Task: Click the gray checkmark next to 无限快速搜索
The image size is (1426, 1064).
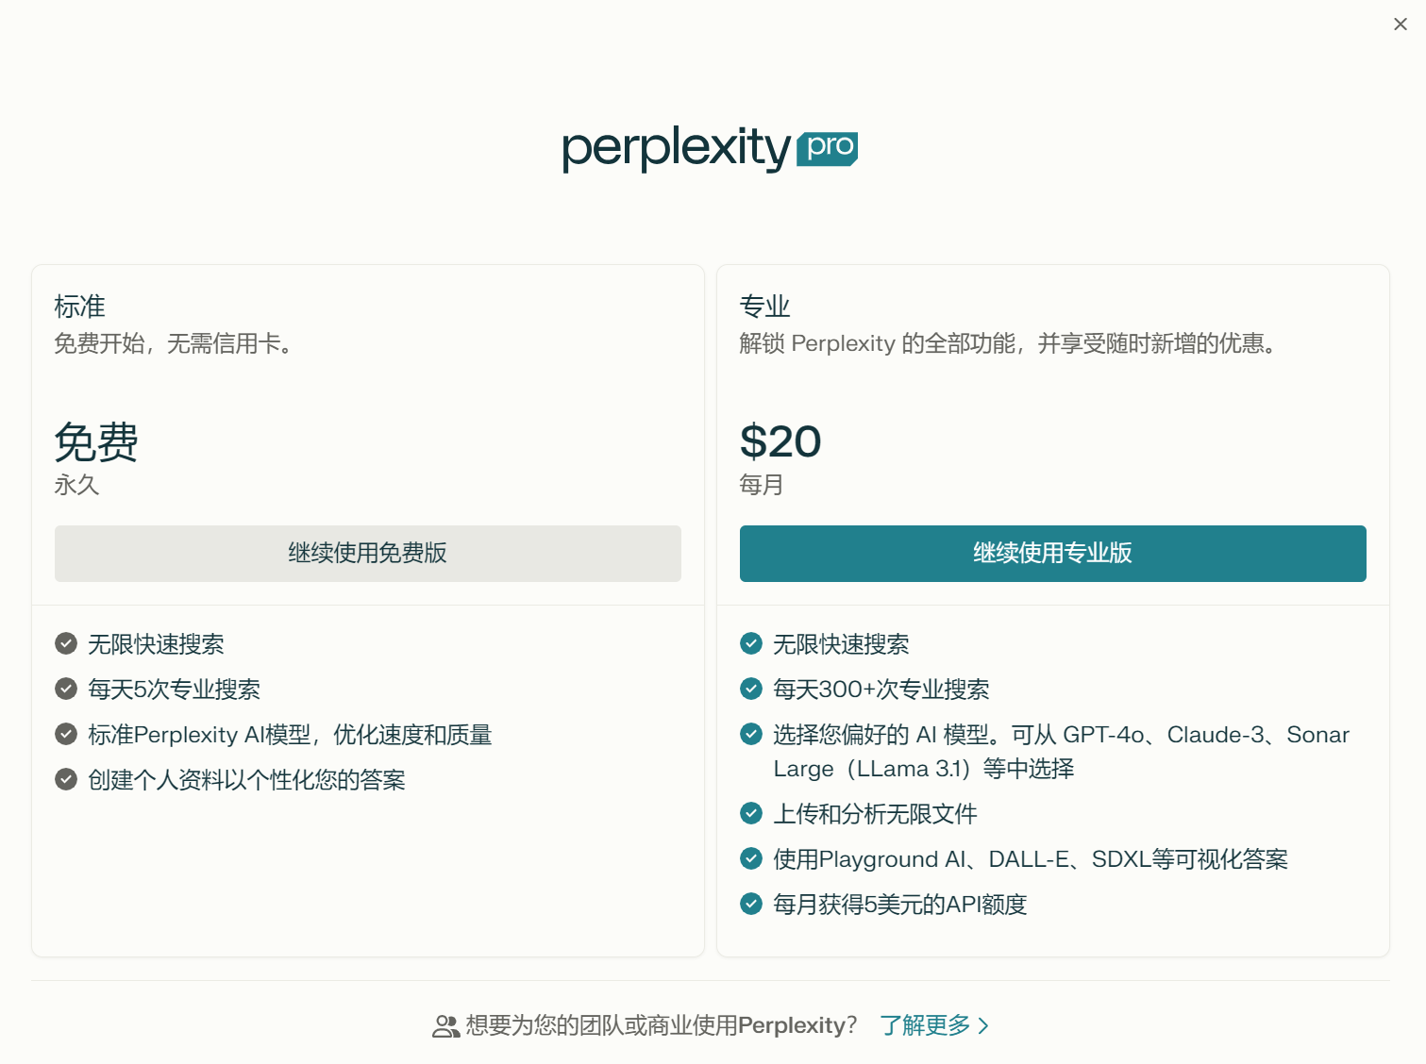Action: point(66,643)
